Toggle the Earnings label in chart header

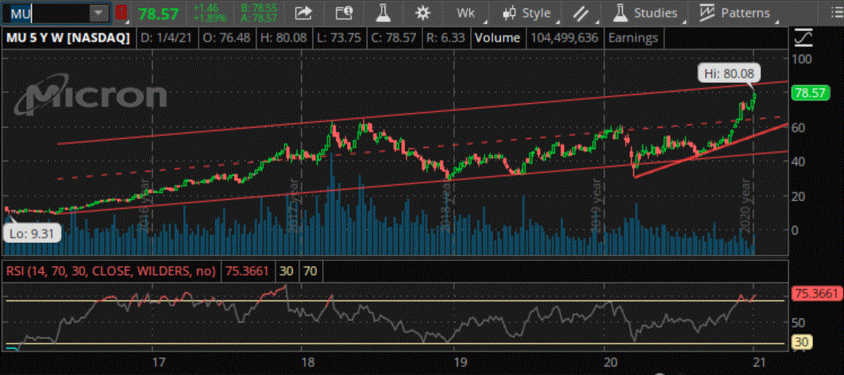coord(632,38)
